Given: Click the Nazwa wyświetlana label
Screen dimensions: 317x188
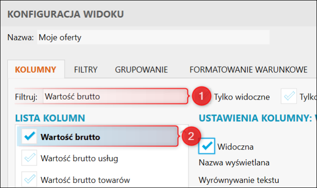Looking at the screenshot, I should click(x=234, y=163).
